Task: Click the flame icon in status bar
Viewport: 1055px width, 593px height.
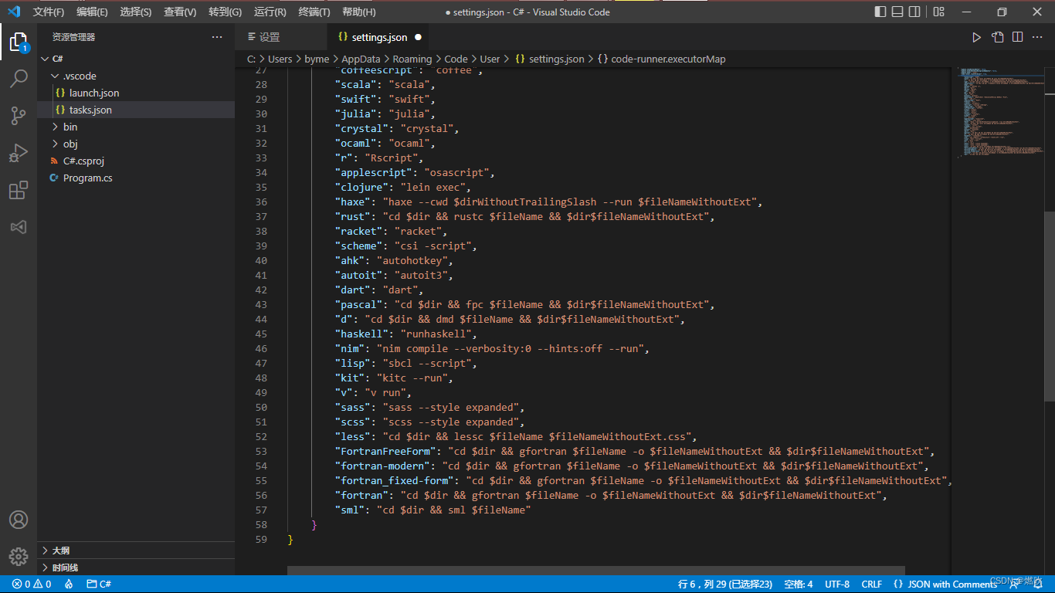Action: [x=69, y=585]
